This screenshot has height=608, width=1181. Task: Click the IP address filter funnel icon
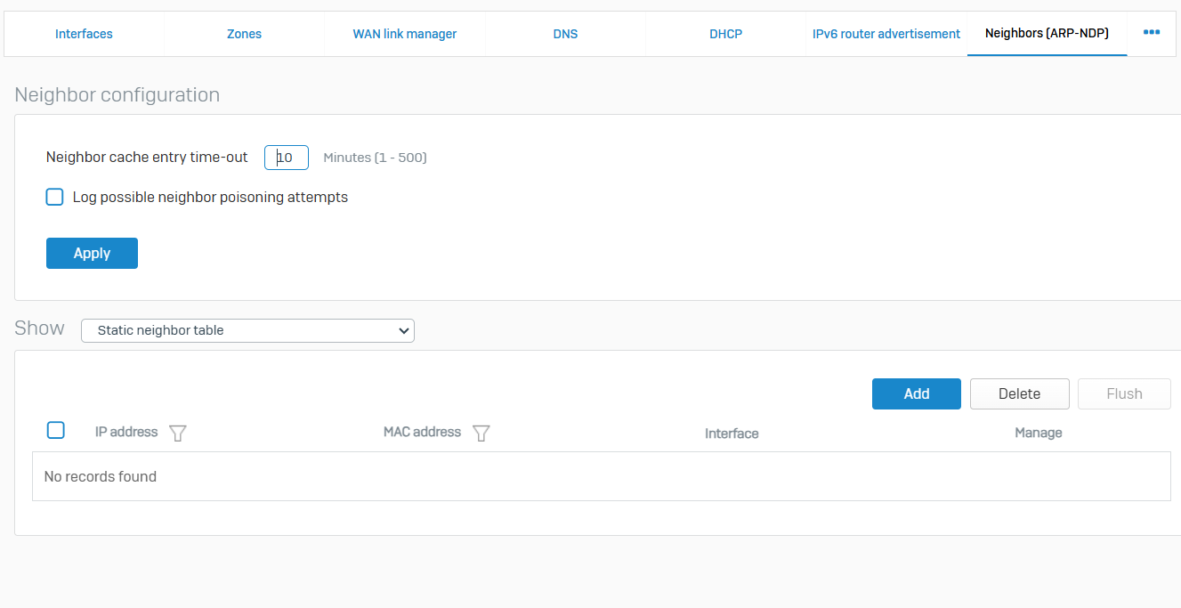click(x=178, y=434)
